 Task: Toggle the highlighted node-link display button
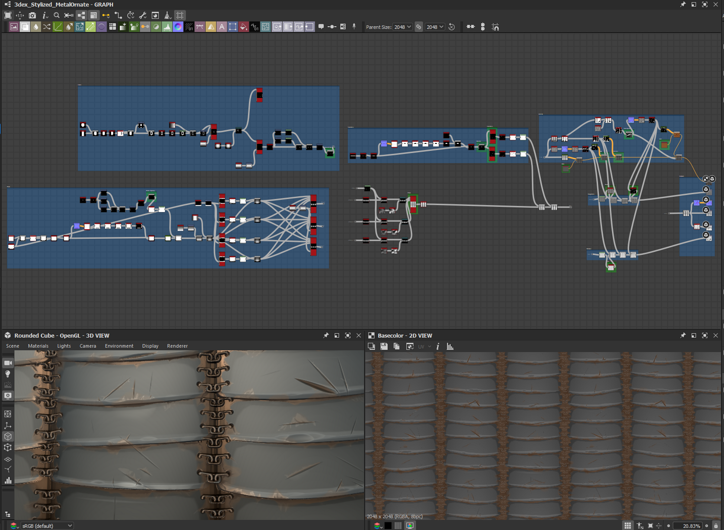coord(81,15)
